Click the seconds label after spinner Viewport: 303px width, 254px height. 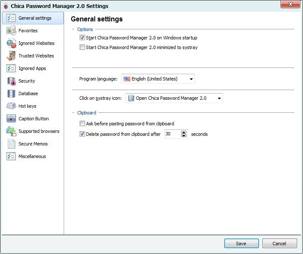pyautogui.click(x=199, y=134)
